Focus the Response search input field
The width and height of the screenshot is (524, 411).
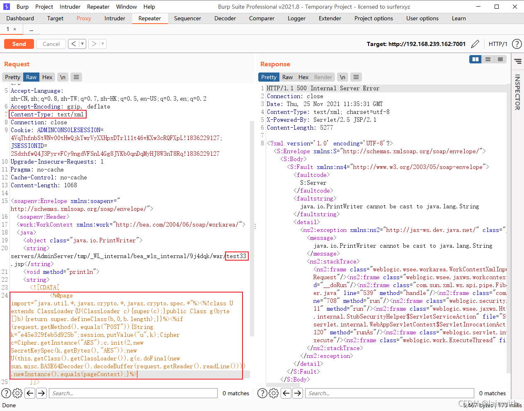click(x=390, y=393)
